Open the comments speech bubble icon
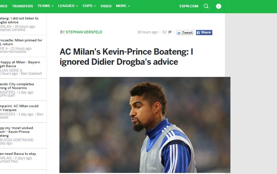Screen dimensions: 277x174 point(170,32)
